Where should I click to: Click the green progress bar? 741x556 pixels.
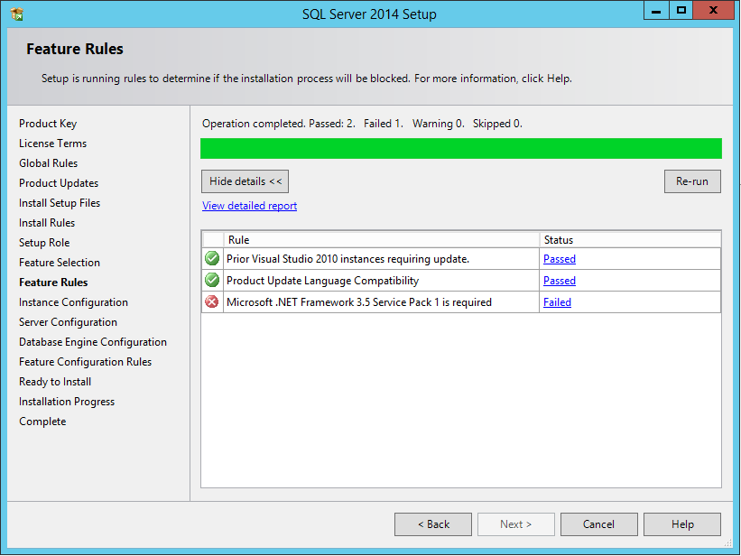pos(461,148)
